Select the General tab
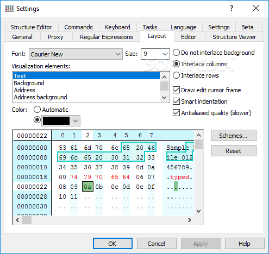 pyautogui.click(x=22, y=37)
